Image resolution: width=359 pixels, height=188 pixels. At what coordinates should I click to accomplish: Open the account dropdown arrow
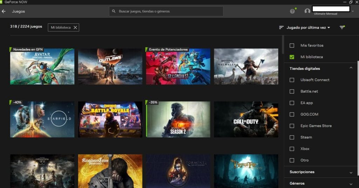pos(352,11)
